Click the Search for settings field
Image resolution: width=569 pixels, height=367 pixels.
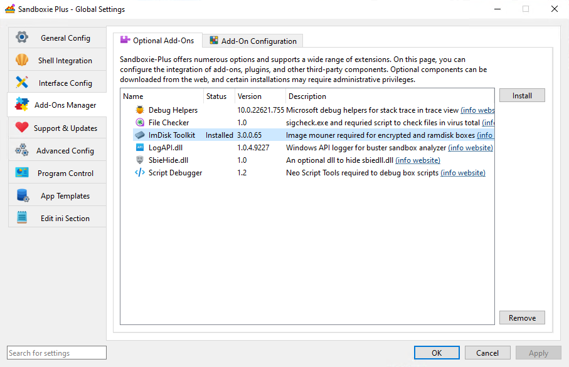coord(56,353)
